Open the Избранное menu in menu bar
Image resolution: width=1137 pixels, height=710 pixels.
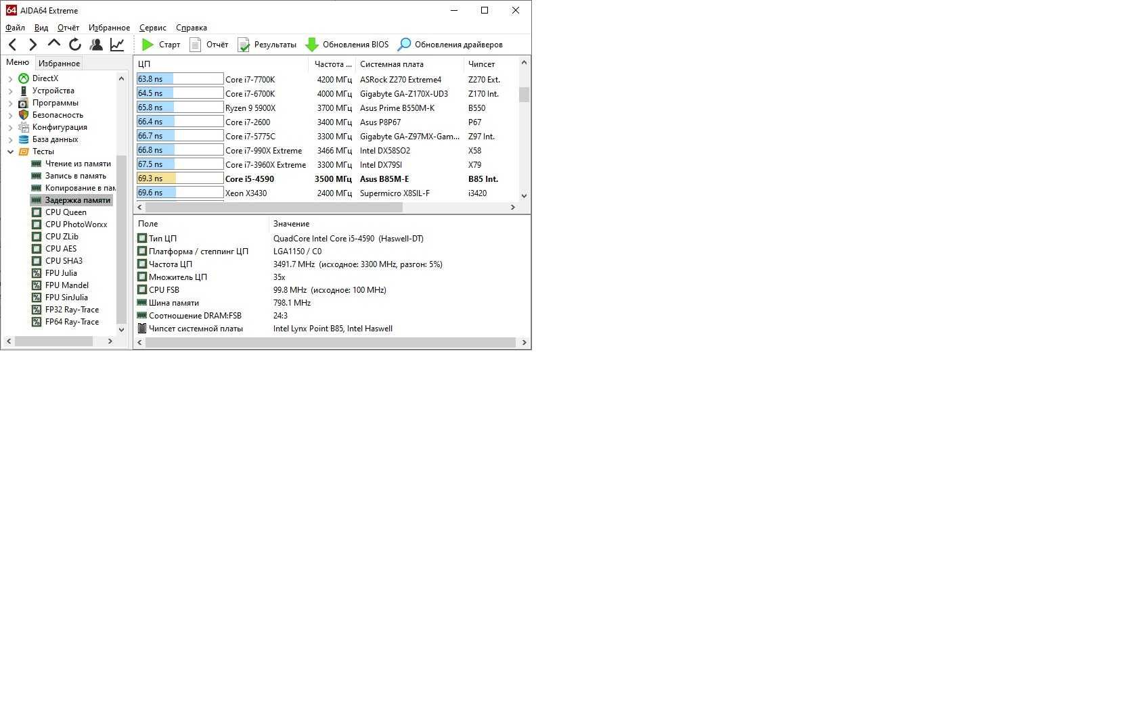click(x=109, y=28)
